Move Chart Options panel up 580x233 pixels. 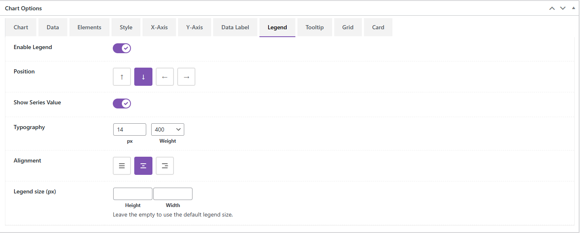click(552, 8)
